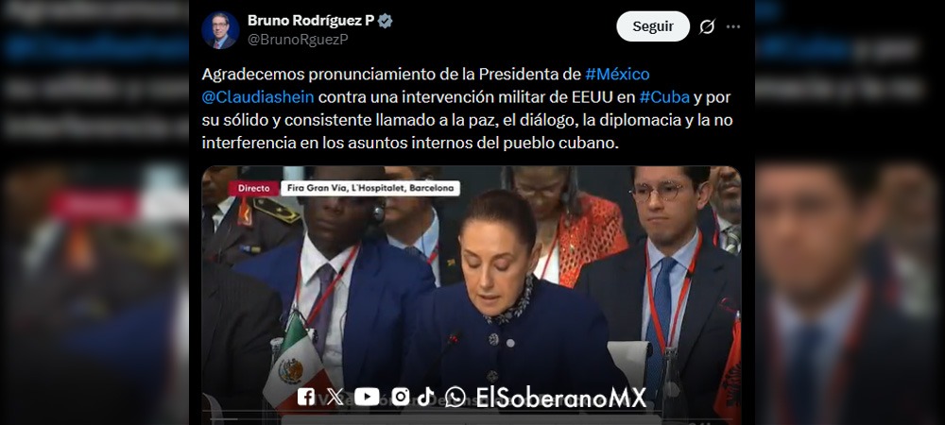The width and height of the screenshot is (945, 425).
Task: Follow the account with the Seguir button
Action: 653,26
